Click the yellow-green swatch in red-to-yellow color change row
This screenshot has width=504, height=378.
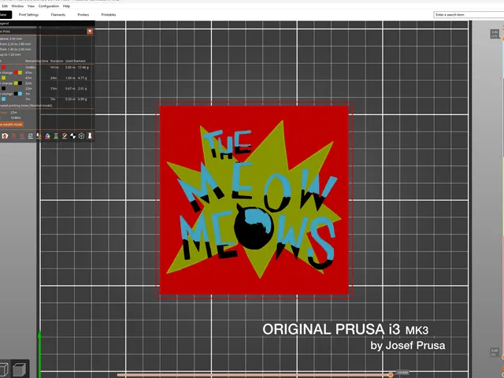point(20,72)
